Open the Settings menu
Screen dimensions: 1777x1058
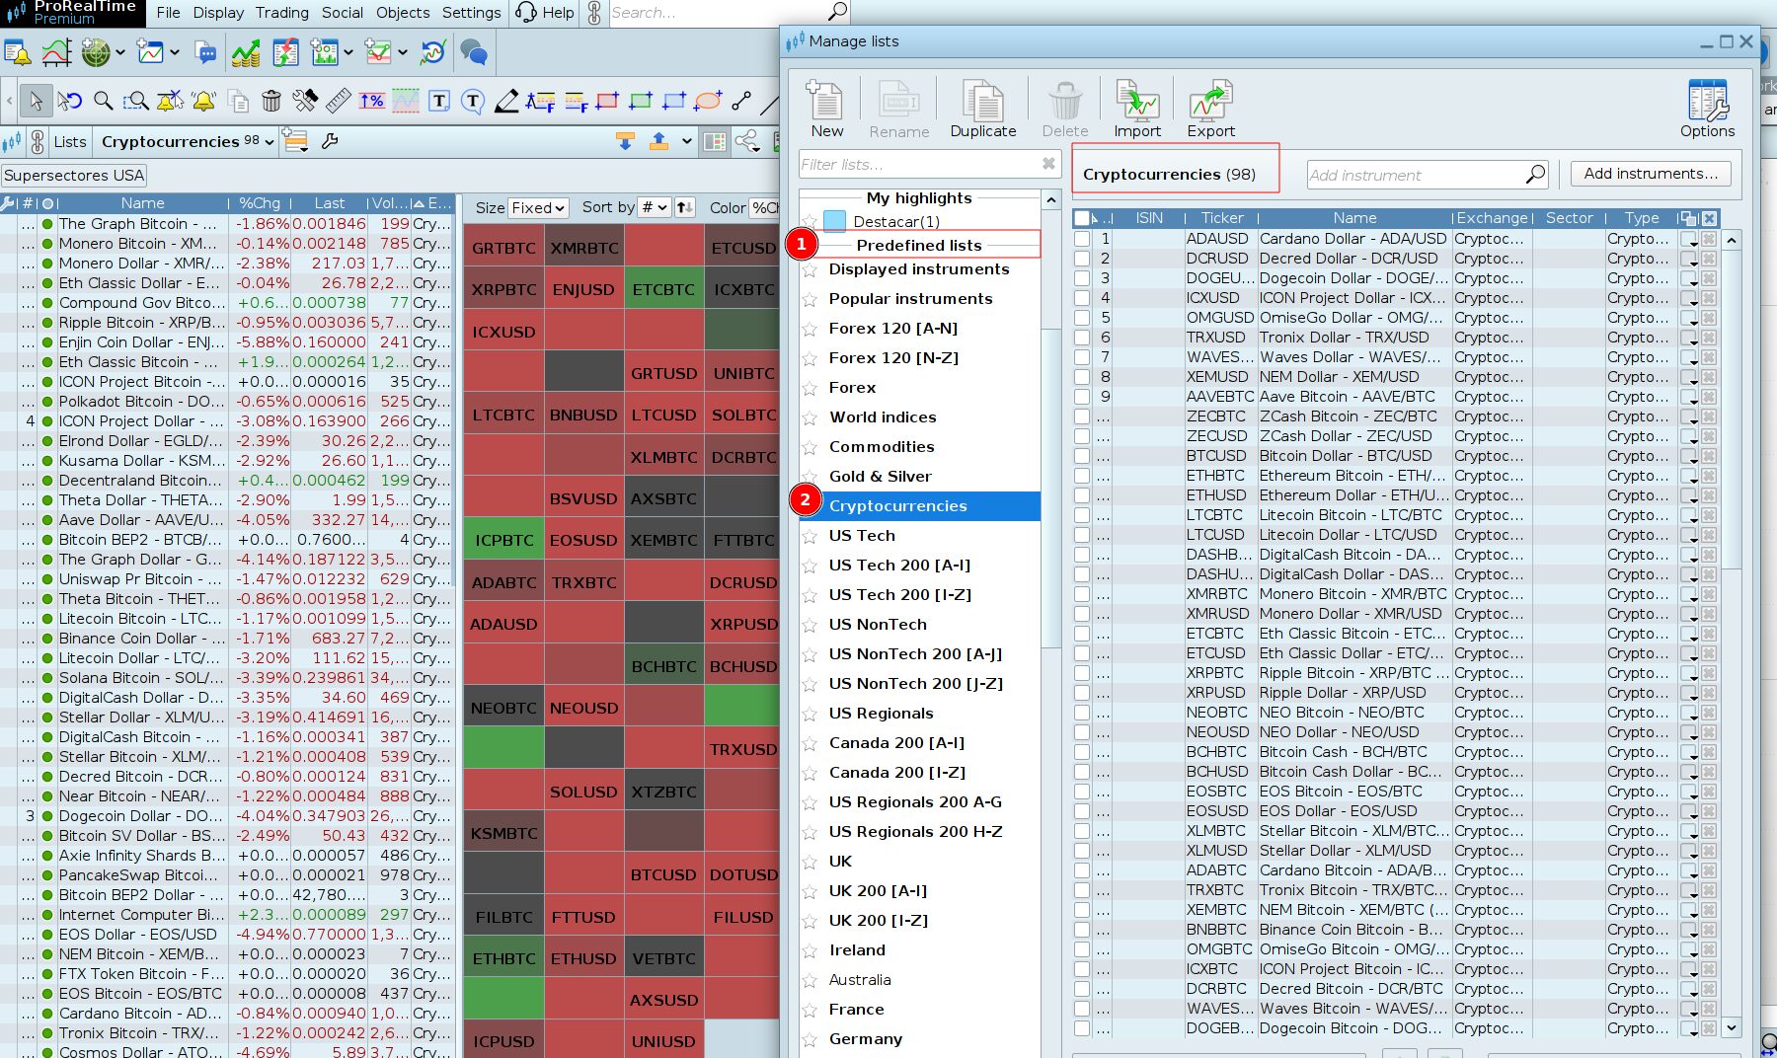pyautogui.click(x=471, y=13)
